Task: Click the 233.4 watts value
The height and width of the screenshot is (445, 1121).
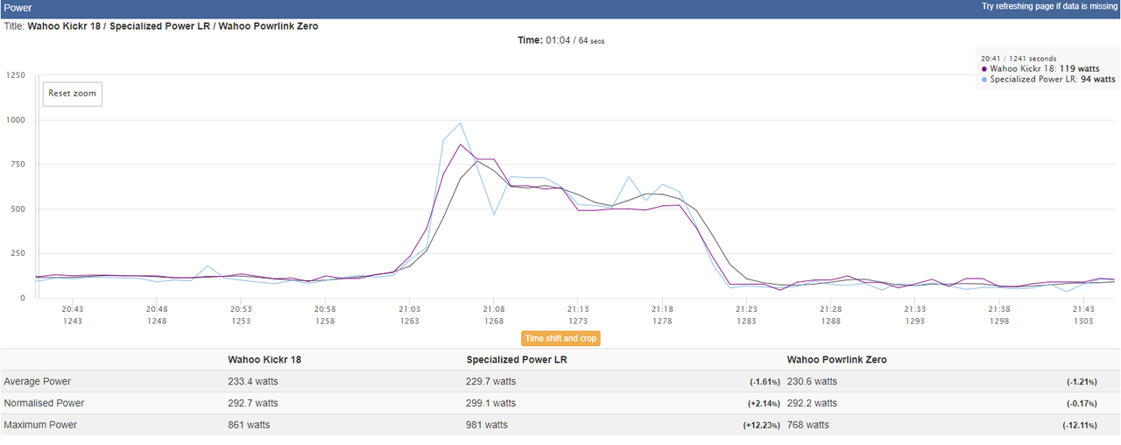Action: point(253,382)
